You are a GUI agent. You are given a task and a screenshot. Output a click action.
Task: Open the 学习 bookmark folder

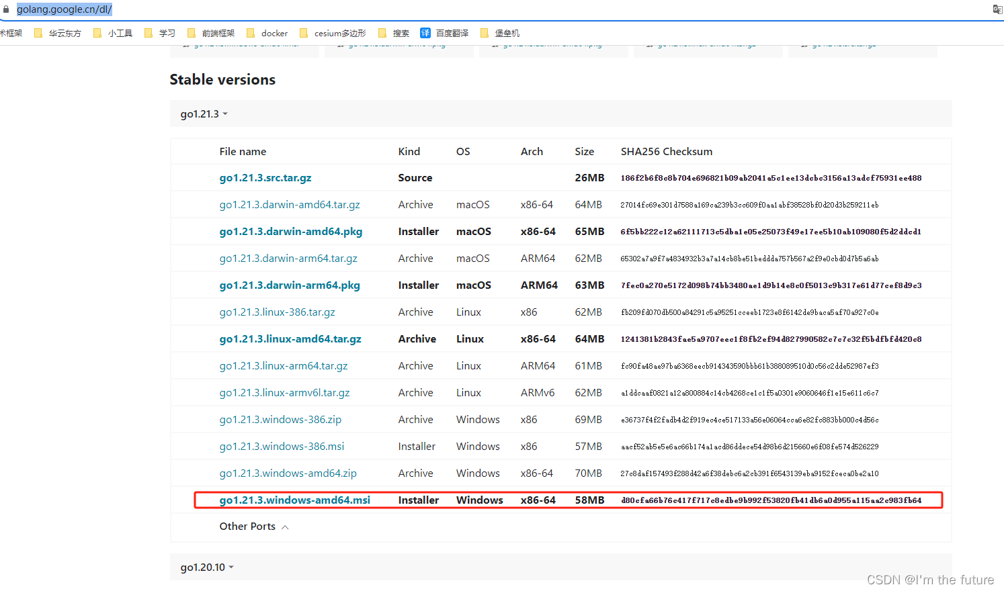coord(160,33)
